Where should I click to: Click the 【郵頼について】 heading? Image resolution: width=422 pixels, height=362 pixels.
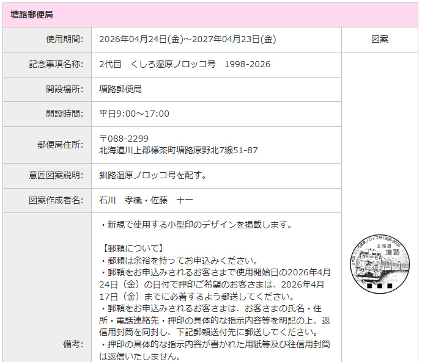point(133,248)
